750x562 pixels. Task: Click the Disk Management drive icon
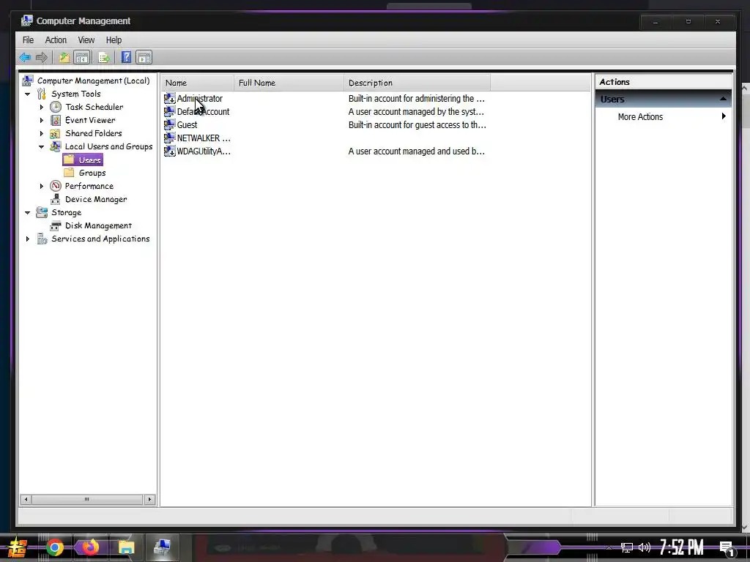(x=56, y=225)
